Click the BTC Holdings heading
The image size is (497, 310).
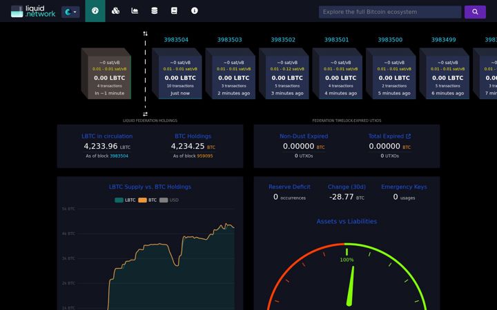pyautogui.click(x=193, y=136)
